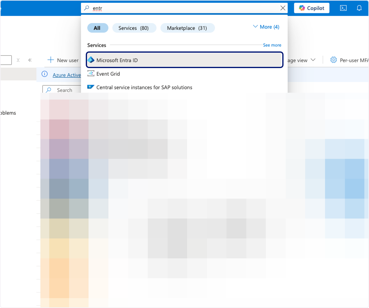Follow the Azure Active link in banner
Viewport: 369px width, 308px height.
coord(67,75)
